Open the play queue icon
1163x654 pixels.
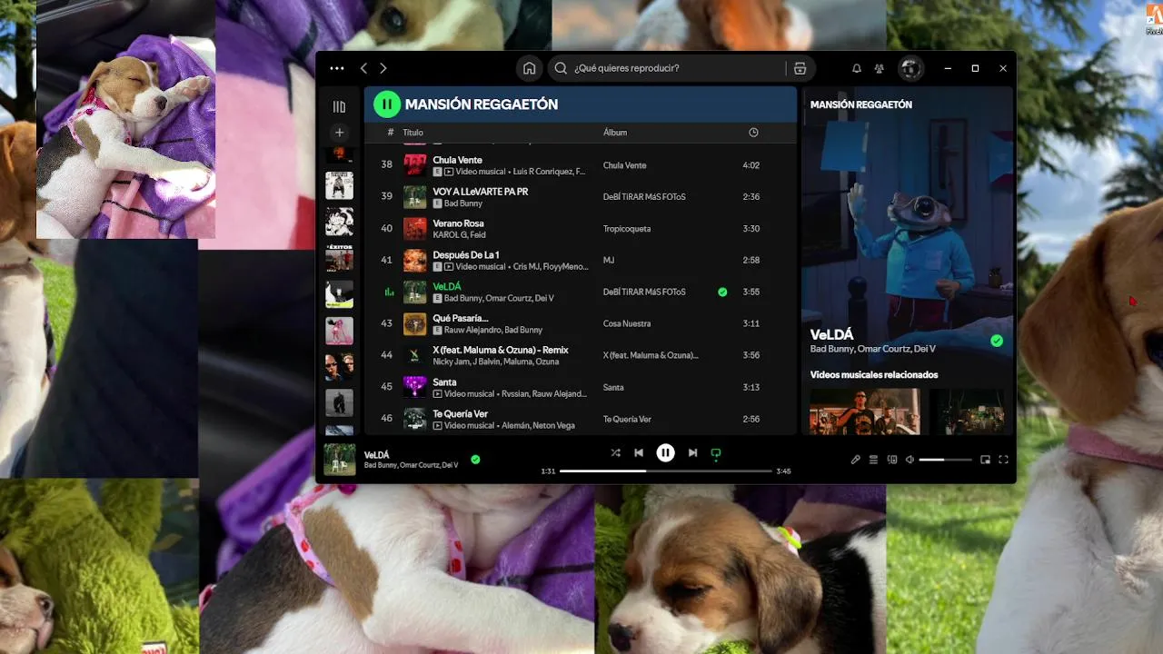(873, 460)
